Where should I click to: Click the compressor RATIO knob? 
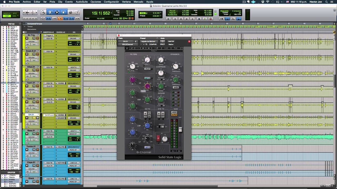point(161,60)
